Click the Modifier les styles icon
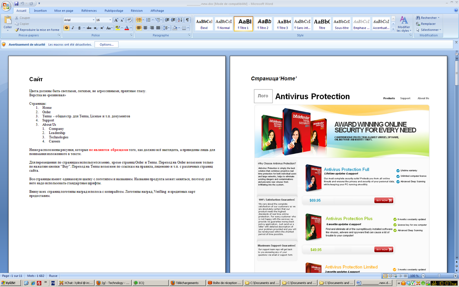This screenshot has width=459, height=287. pos(404,20)
